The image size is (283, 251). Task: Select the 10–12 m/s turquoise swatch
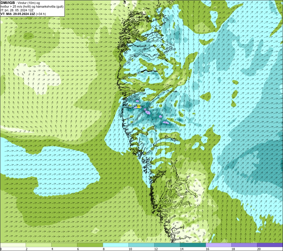(x=141, y=245)
